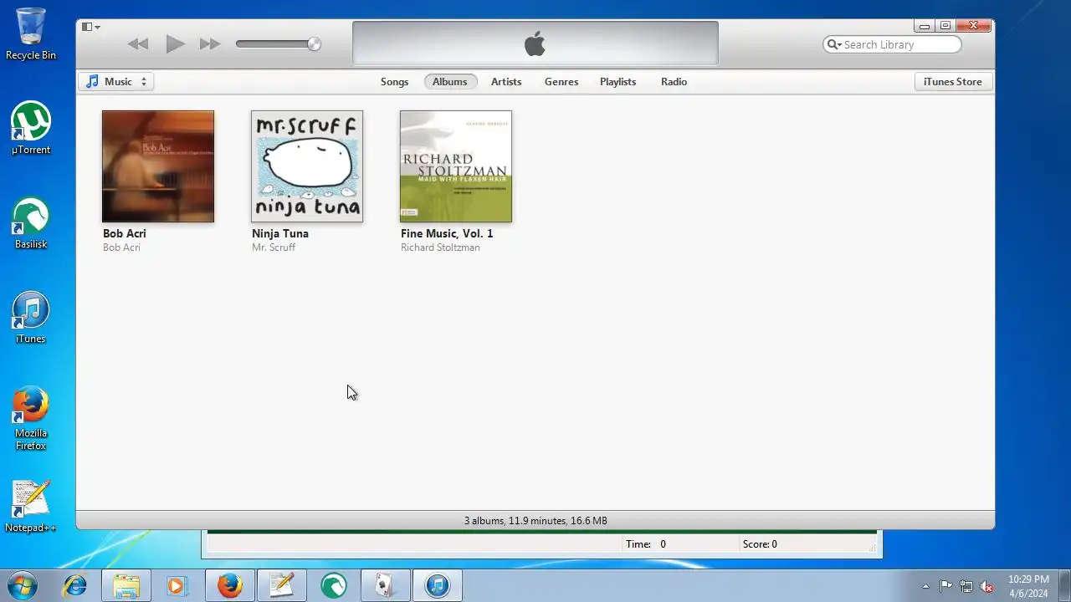Select the Basilisk desktop shortcut
This screenshot has height=602, width=1071.
31,223
